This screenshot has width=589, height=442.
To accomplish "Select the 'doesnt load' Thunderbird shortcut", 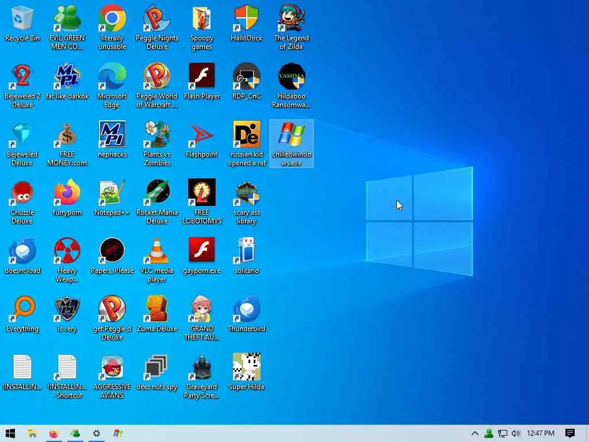I will coord(22,256).
